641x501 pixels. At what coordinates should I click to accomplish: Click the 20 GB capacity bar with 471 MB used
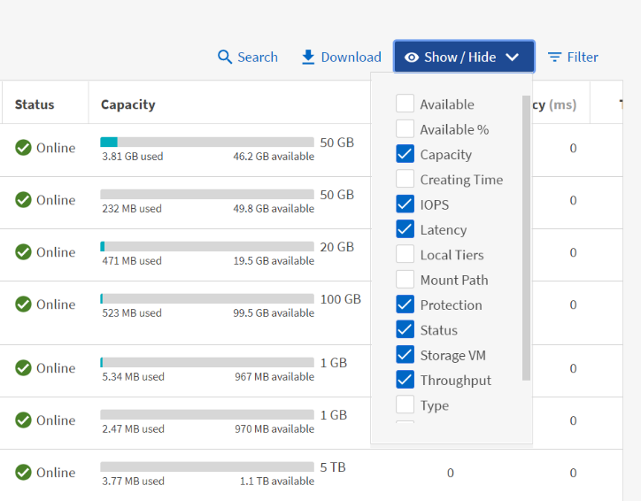point(207,246)
